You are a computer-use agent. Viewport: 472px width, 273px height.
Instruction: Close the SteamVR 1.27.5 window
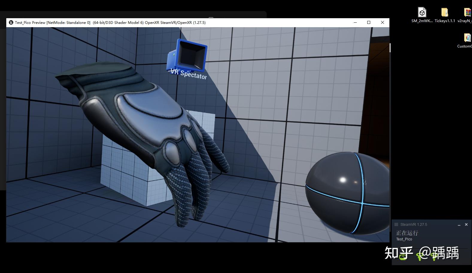pyautogui.click(x=466, y=225)
